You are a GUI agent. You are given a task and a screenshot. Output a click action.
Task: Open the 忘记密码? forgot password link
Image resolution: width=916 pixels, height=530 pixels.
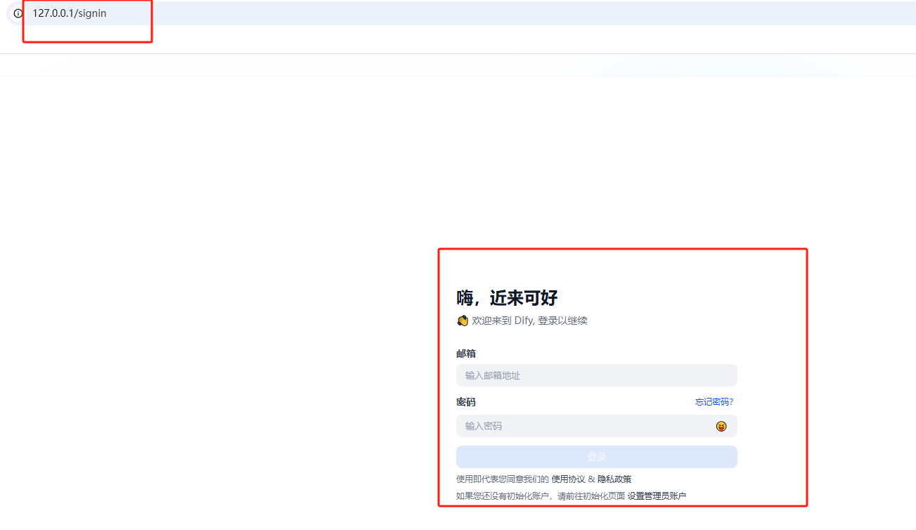click(714, 402)
